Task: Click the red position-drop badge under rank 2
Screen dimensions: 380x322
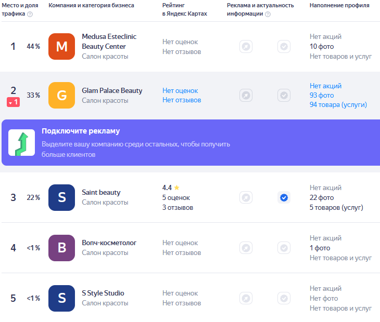Action: 14,102
